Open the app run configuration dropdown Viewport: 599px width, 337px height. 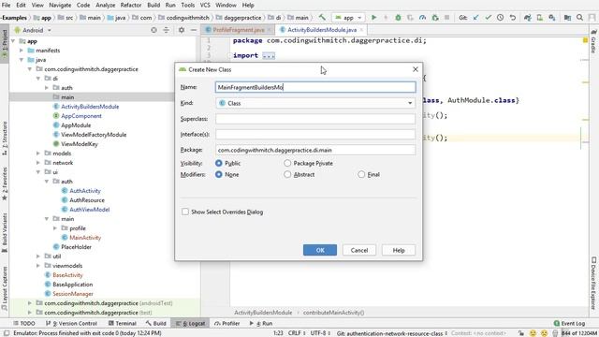coord(348,18)
